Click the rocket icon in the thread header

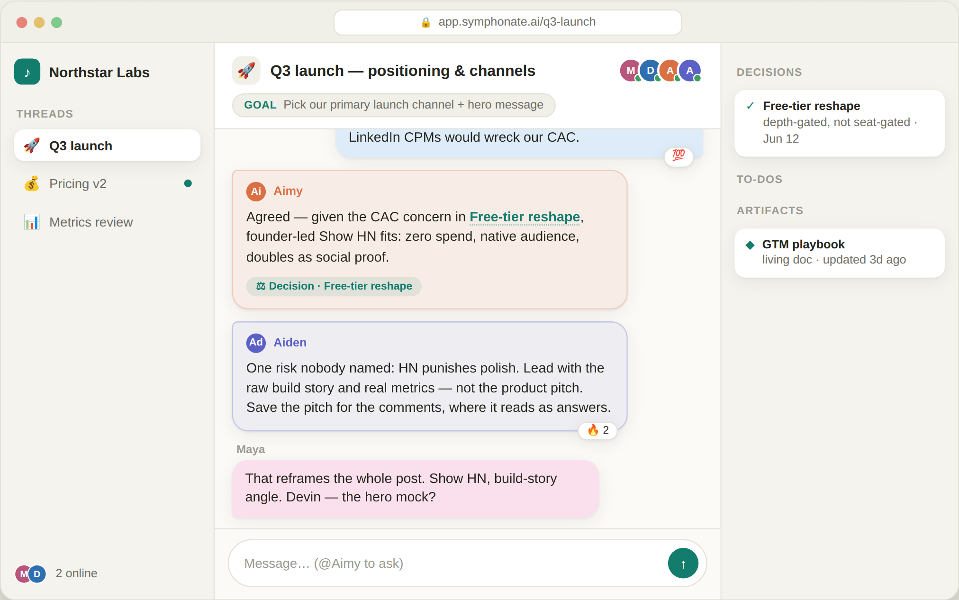tap(246, 71)
